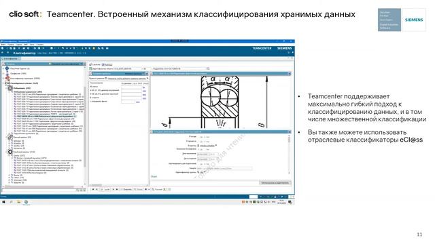The width and height of the screenshot is (435, 244).
Task: Click the Поиск button below search panel
Action: click(139, 190)
